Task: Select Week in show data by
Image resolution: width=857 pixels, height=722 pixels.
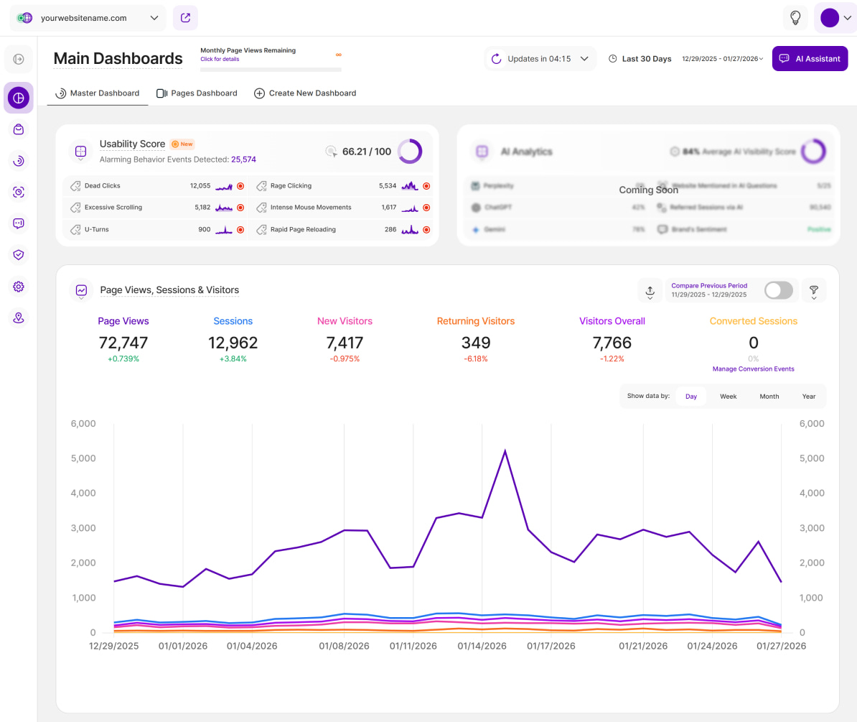Action: pyautogui.click(x=728, y=397)
